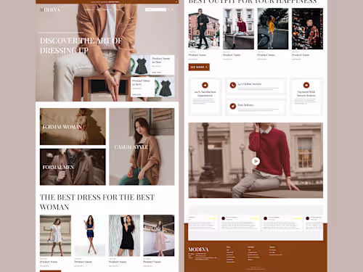Open the Formal Men category
Image resolution: width=363 pixels, height=272 pixels.
73,167
